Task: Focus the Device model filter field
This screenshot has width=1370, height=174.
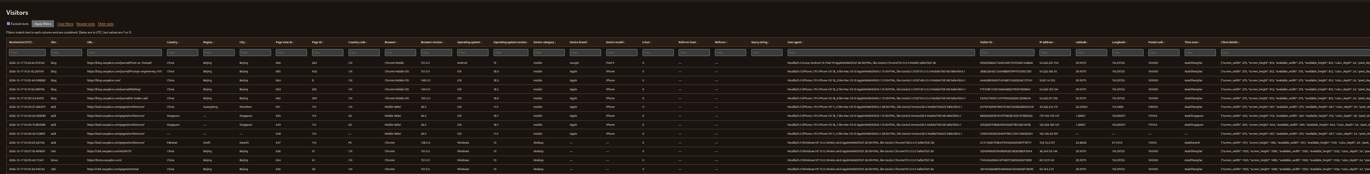Action: click(x=622, y=53)
